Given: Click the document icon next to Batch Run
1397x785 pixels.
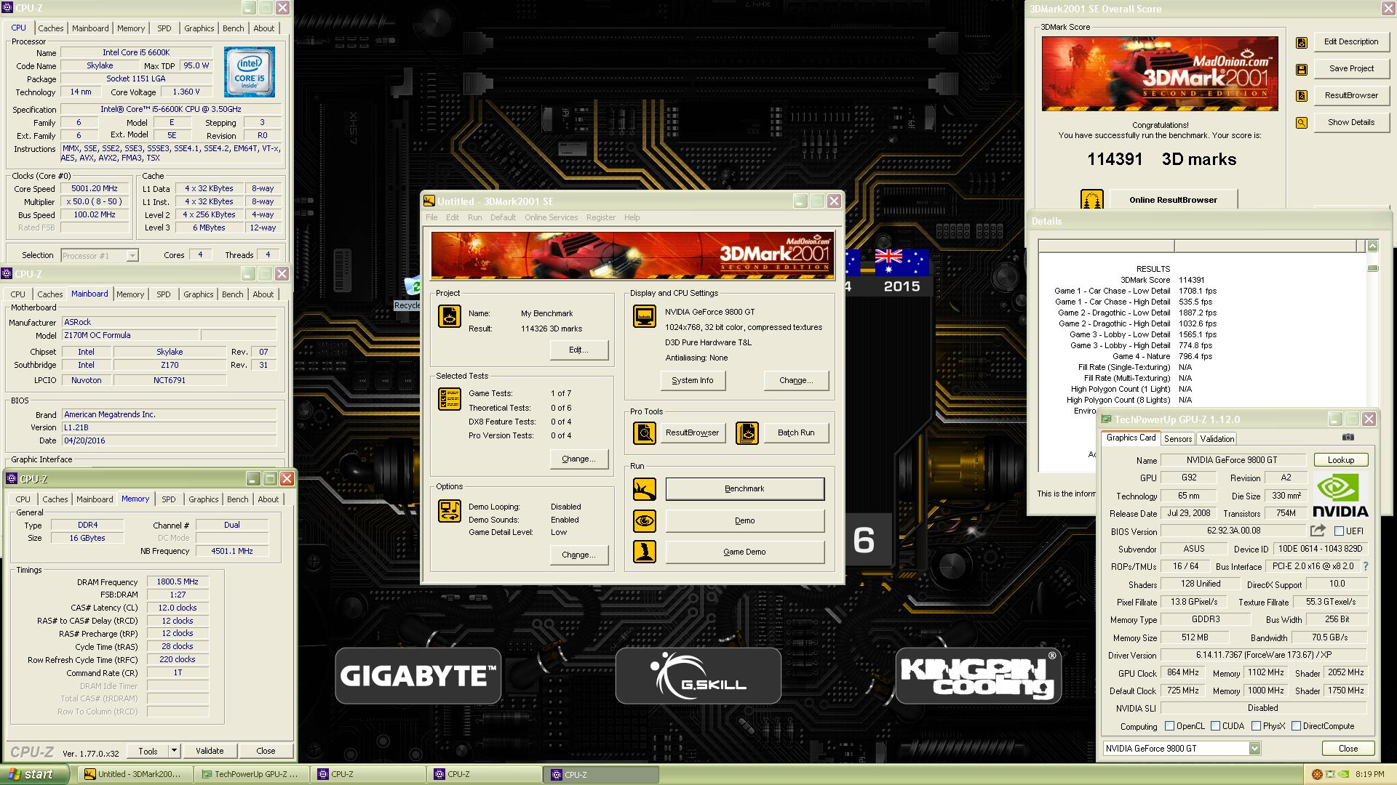Looking at the screenshot, I should [747, 433].
